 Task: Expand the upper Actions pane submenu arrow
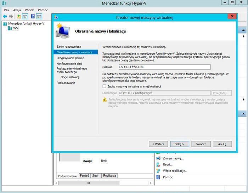[244, 36]
